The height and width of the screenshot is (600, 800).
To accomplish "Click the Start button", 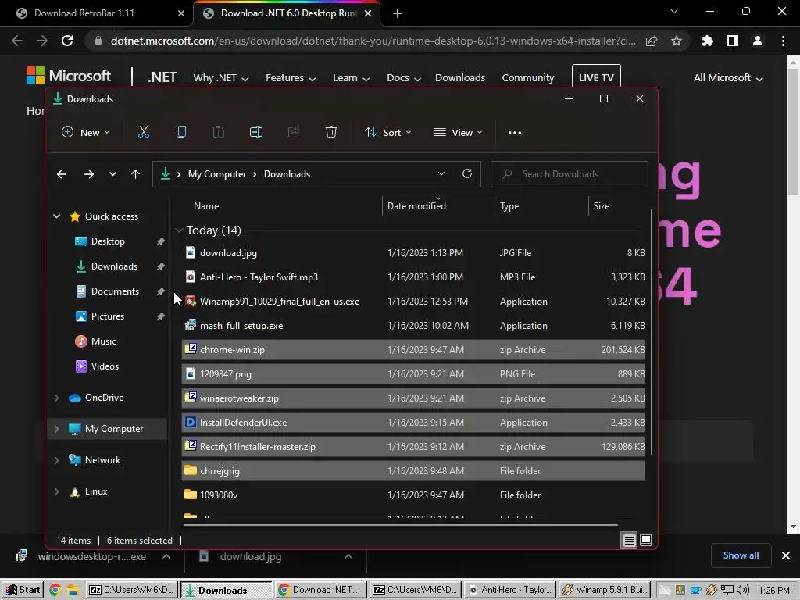I will [x=22, y=591].
